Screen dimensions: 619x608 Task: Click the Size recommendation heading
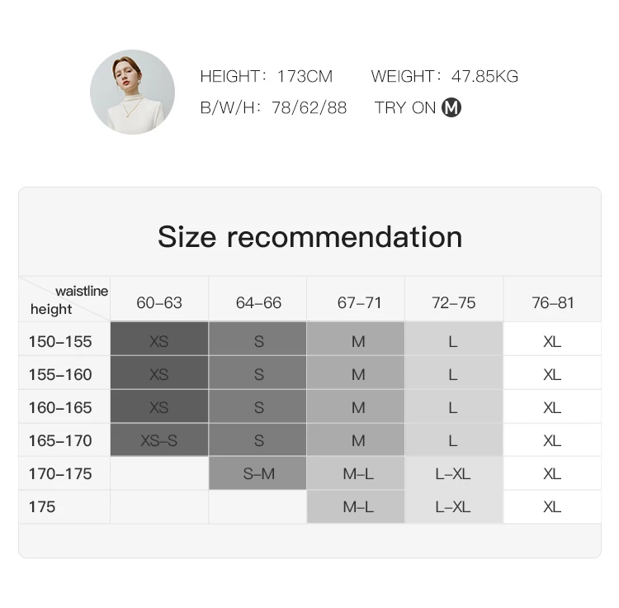(309, 236)
